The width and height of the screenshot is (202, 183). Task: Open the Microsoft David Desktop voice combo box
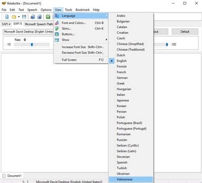28,31
